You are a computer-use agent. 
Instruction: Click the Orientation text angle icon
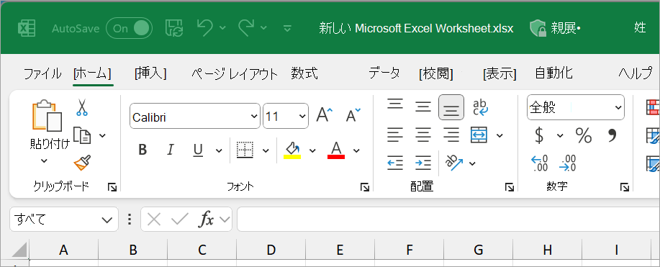pos(453,163)
